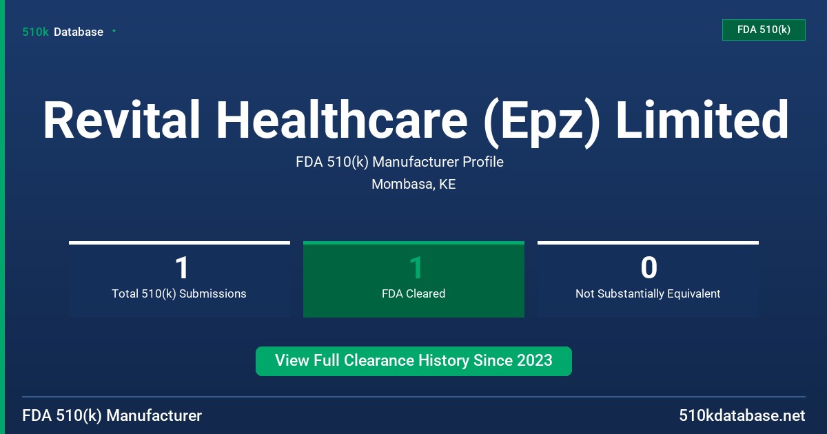Visit the 510kdatabase.net footer link
This screenshot has height=434, width=827.
[x=742, y=416]
